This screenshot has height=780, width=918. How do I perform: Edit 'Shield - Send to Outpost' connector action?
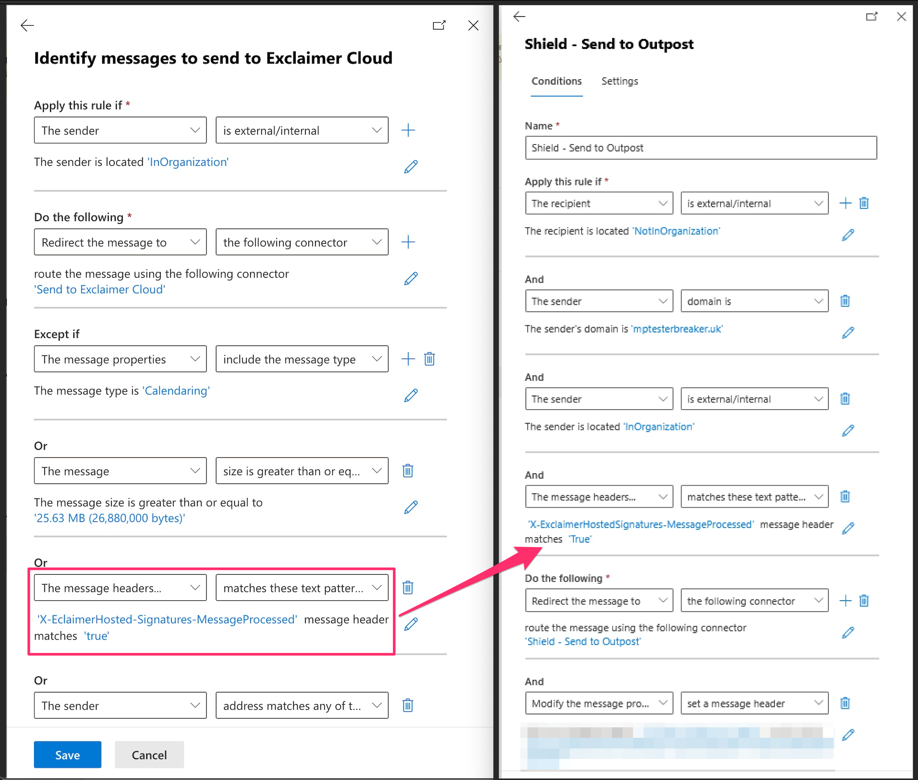[848, 633]
